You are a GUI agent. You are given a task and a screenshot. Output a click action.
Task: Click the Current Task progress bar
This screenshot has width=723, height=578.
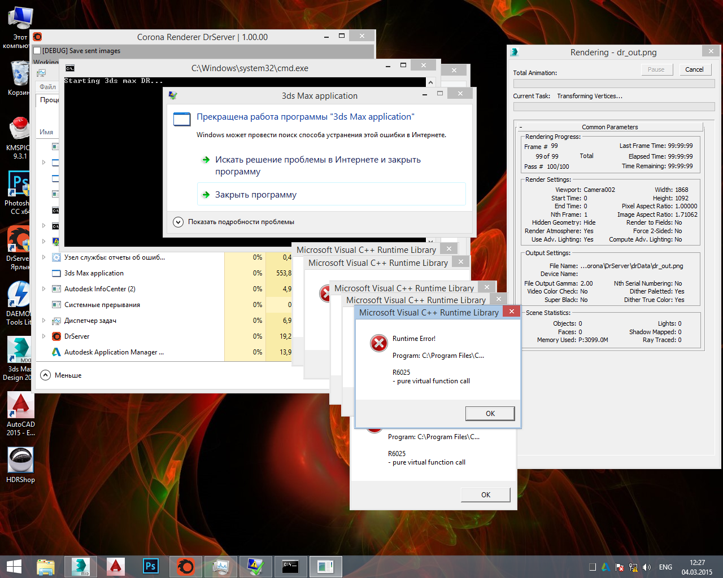pos(614,107)
